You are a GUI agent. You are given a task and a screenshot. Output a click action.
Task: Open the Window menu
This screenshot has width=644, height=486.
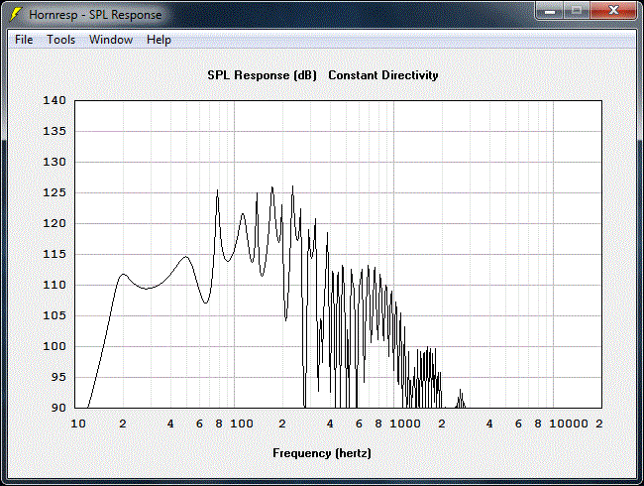111,40
